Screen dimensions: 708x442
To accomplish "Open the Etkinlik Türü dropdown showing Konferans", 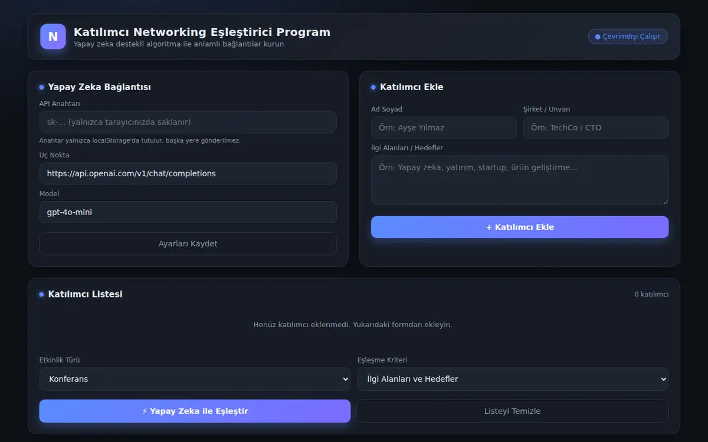I will (195, 379).
